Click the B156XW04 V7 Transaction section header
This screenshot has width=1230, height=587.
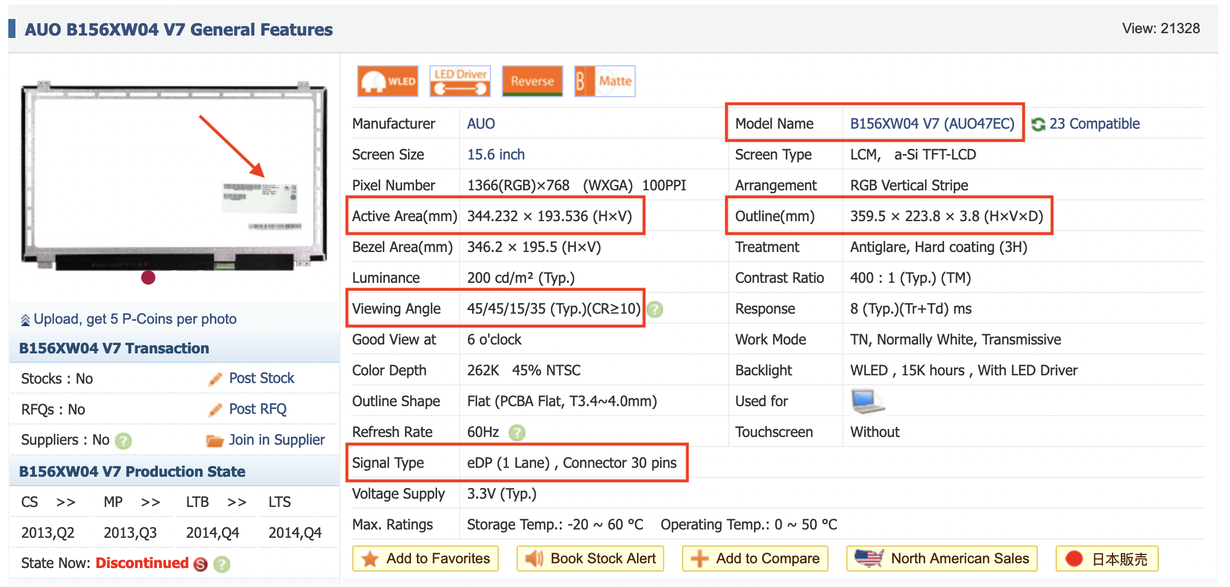[x=114, y=348]
